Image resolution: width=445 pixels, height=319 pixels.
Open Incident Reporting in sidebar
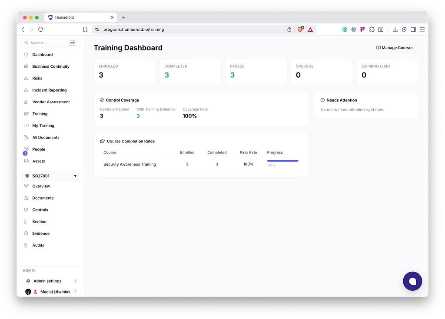pyautogui.click(x=50, y=90)
